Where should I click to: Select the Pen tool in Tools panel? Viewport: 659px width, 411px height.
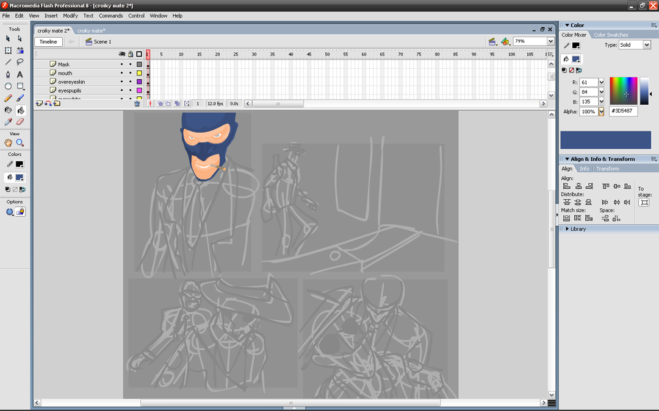8,74
